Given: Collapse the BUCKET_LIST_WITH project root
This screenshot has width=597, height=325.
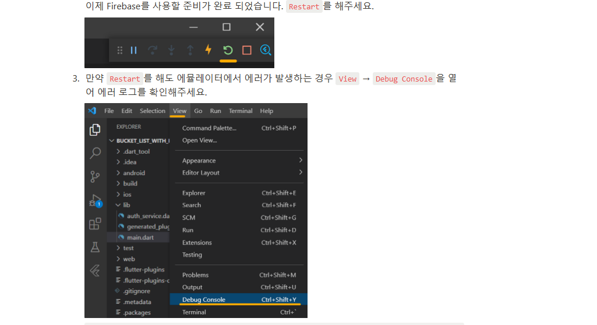Looking at the screenshot, I should pos(138,141).
